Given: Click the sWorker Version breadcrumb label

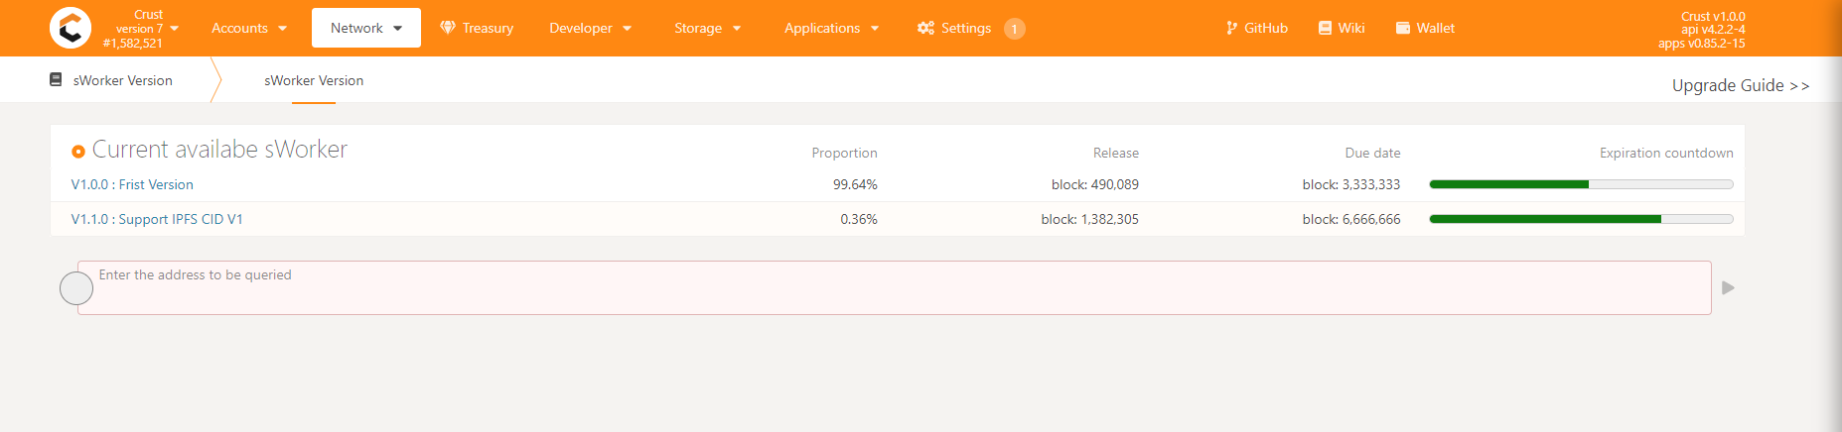Looking at the screenshot, I should [123, 80].
